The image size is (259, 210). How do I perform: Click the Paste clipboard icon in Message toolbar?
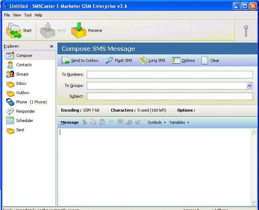(102, 122)
